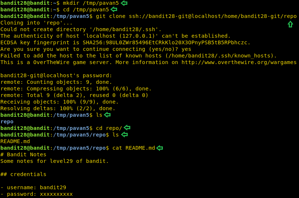The image size is (299, 198).
Task: Click the overthewire.org wargames URL
Action: (x=239, y=62)
